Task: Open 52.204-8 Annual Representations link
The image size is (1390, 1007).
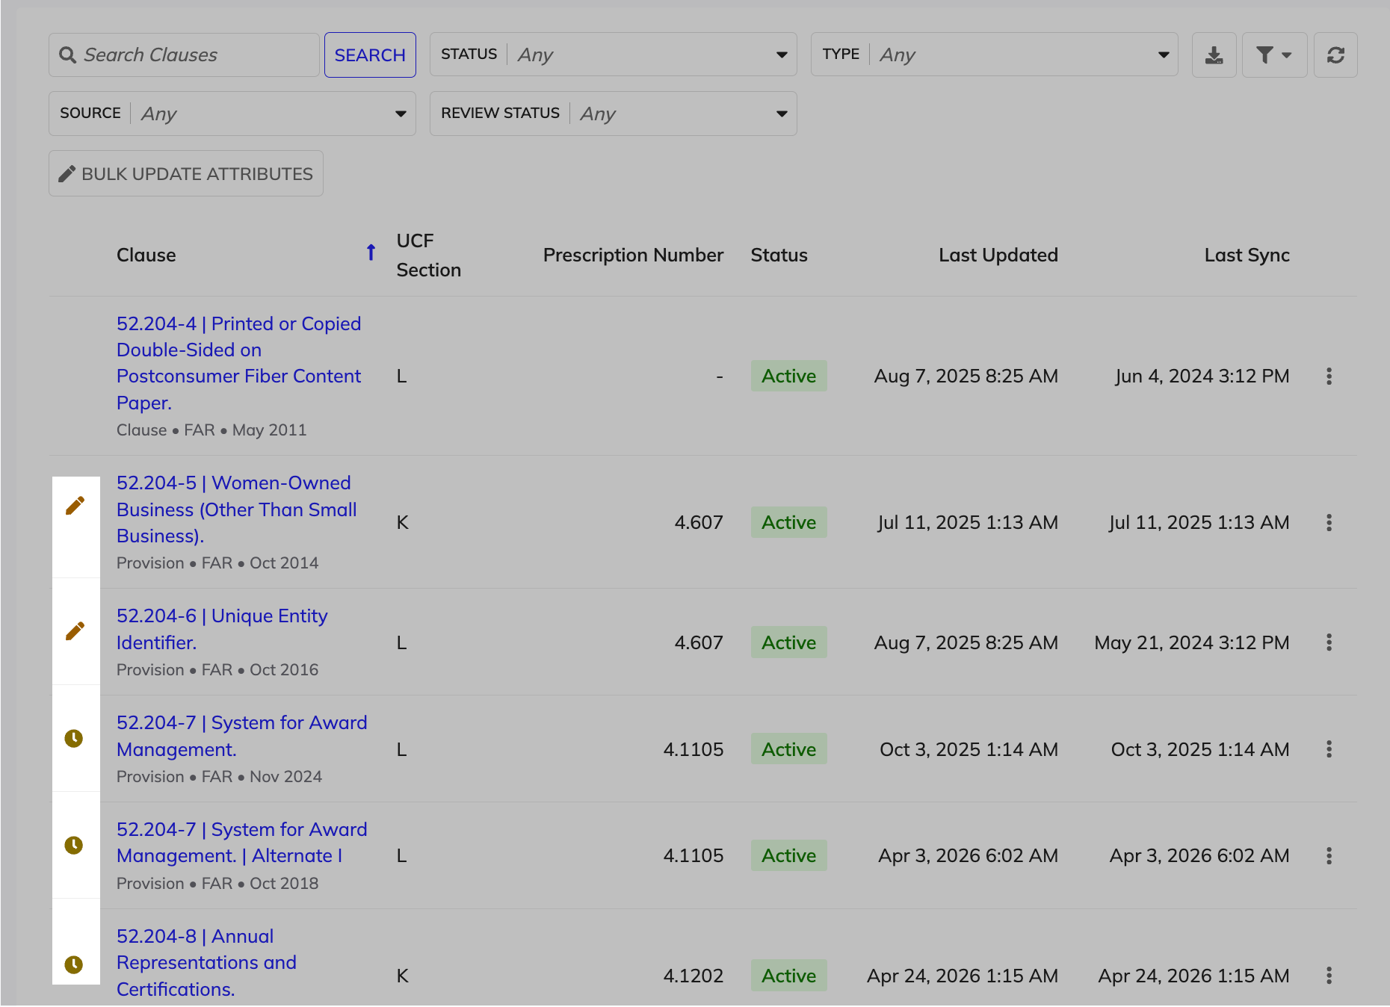Action: click(206, 962)
